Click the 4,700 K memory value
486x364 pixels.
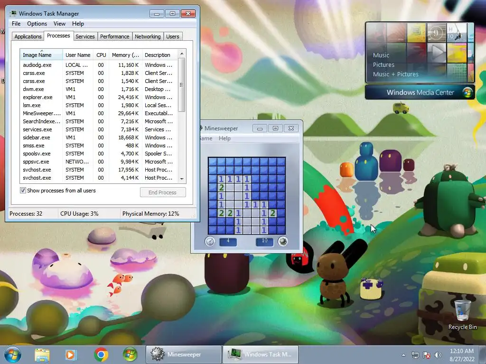pos(130,154)
